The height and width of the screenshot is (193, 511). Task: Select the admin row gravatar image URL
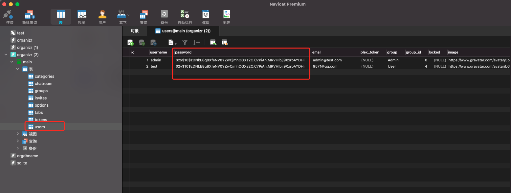point(479,60)
